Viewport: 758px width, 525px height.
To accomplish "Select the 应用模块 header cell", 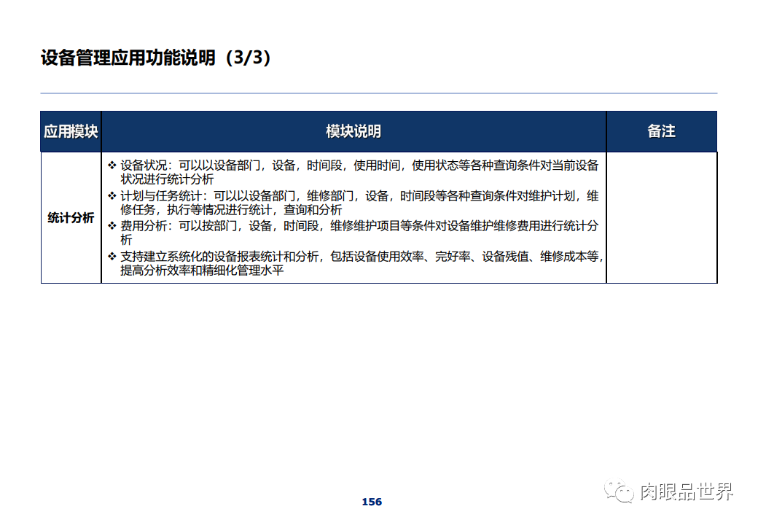I will (71, 131).
